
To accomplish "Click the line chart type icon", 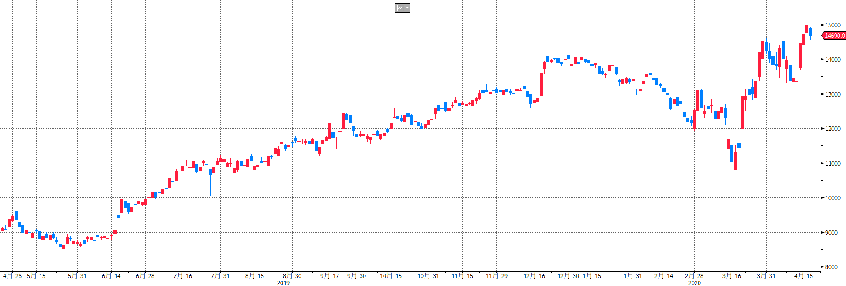I will [400, 8].
